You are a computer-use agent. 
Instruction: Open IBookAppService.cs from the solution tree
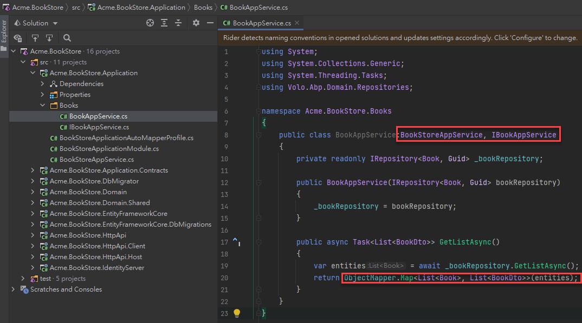(99, 127)
